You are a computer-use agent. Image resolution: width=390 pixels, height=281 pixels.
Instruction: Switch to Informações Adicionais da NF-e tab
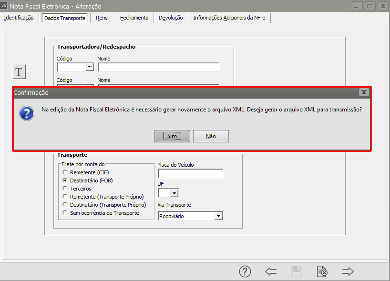tap(229, 18)
